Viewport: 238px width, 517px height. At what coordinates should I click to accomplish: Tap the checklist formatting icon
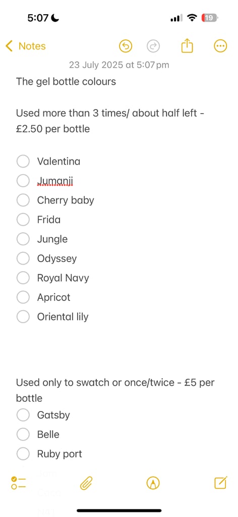pyautogui.click(x=19, y=483)
